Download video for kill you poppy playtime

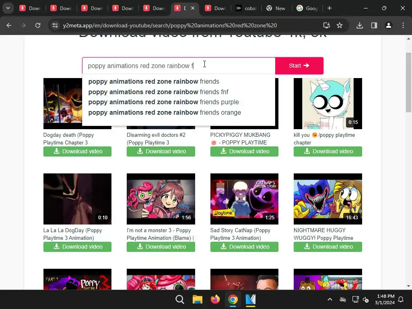tap(328, 151)
